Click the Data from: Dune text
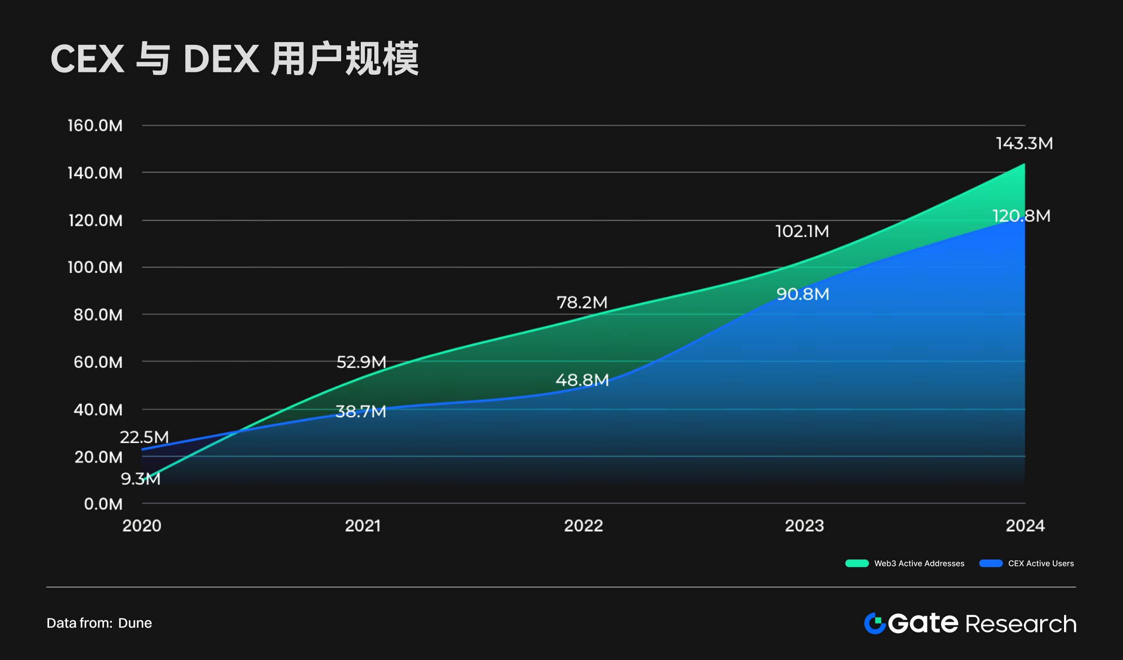The image size is (1123, 660). click(99, 623)
